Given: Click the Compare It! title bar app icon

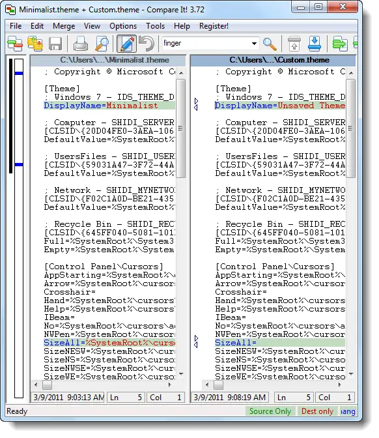Looking at the screenshot, I should point(11,10).
